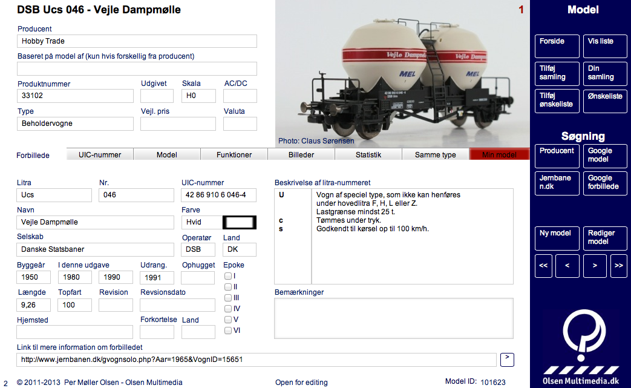This screenshot has height=388, width=631.
Task: Open the prototype link with the > arrow
Action: tap(507, 360)
